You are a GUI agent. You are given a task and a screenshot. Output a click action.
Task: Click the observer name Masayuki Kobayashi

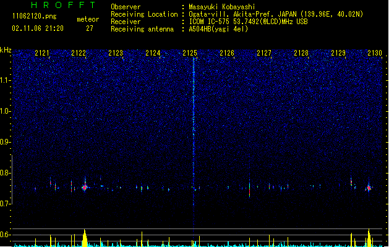tap(222, 7)
